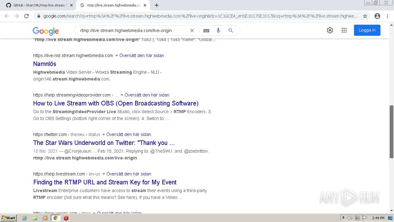Close the GitHub khan19lc tab
This screenshot has height=222, width=394.
coord(71,5)
